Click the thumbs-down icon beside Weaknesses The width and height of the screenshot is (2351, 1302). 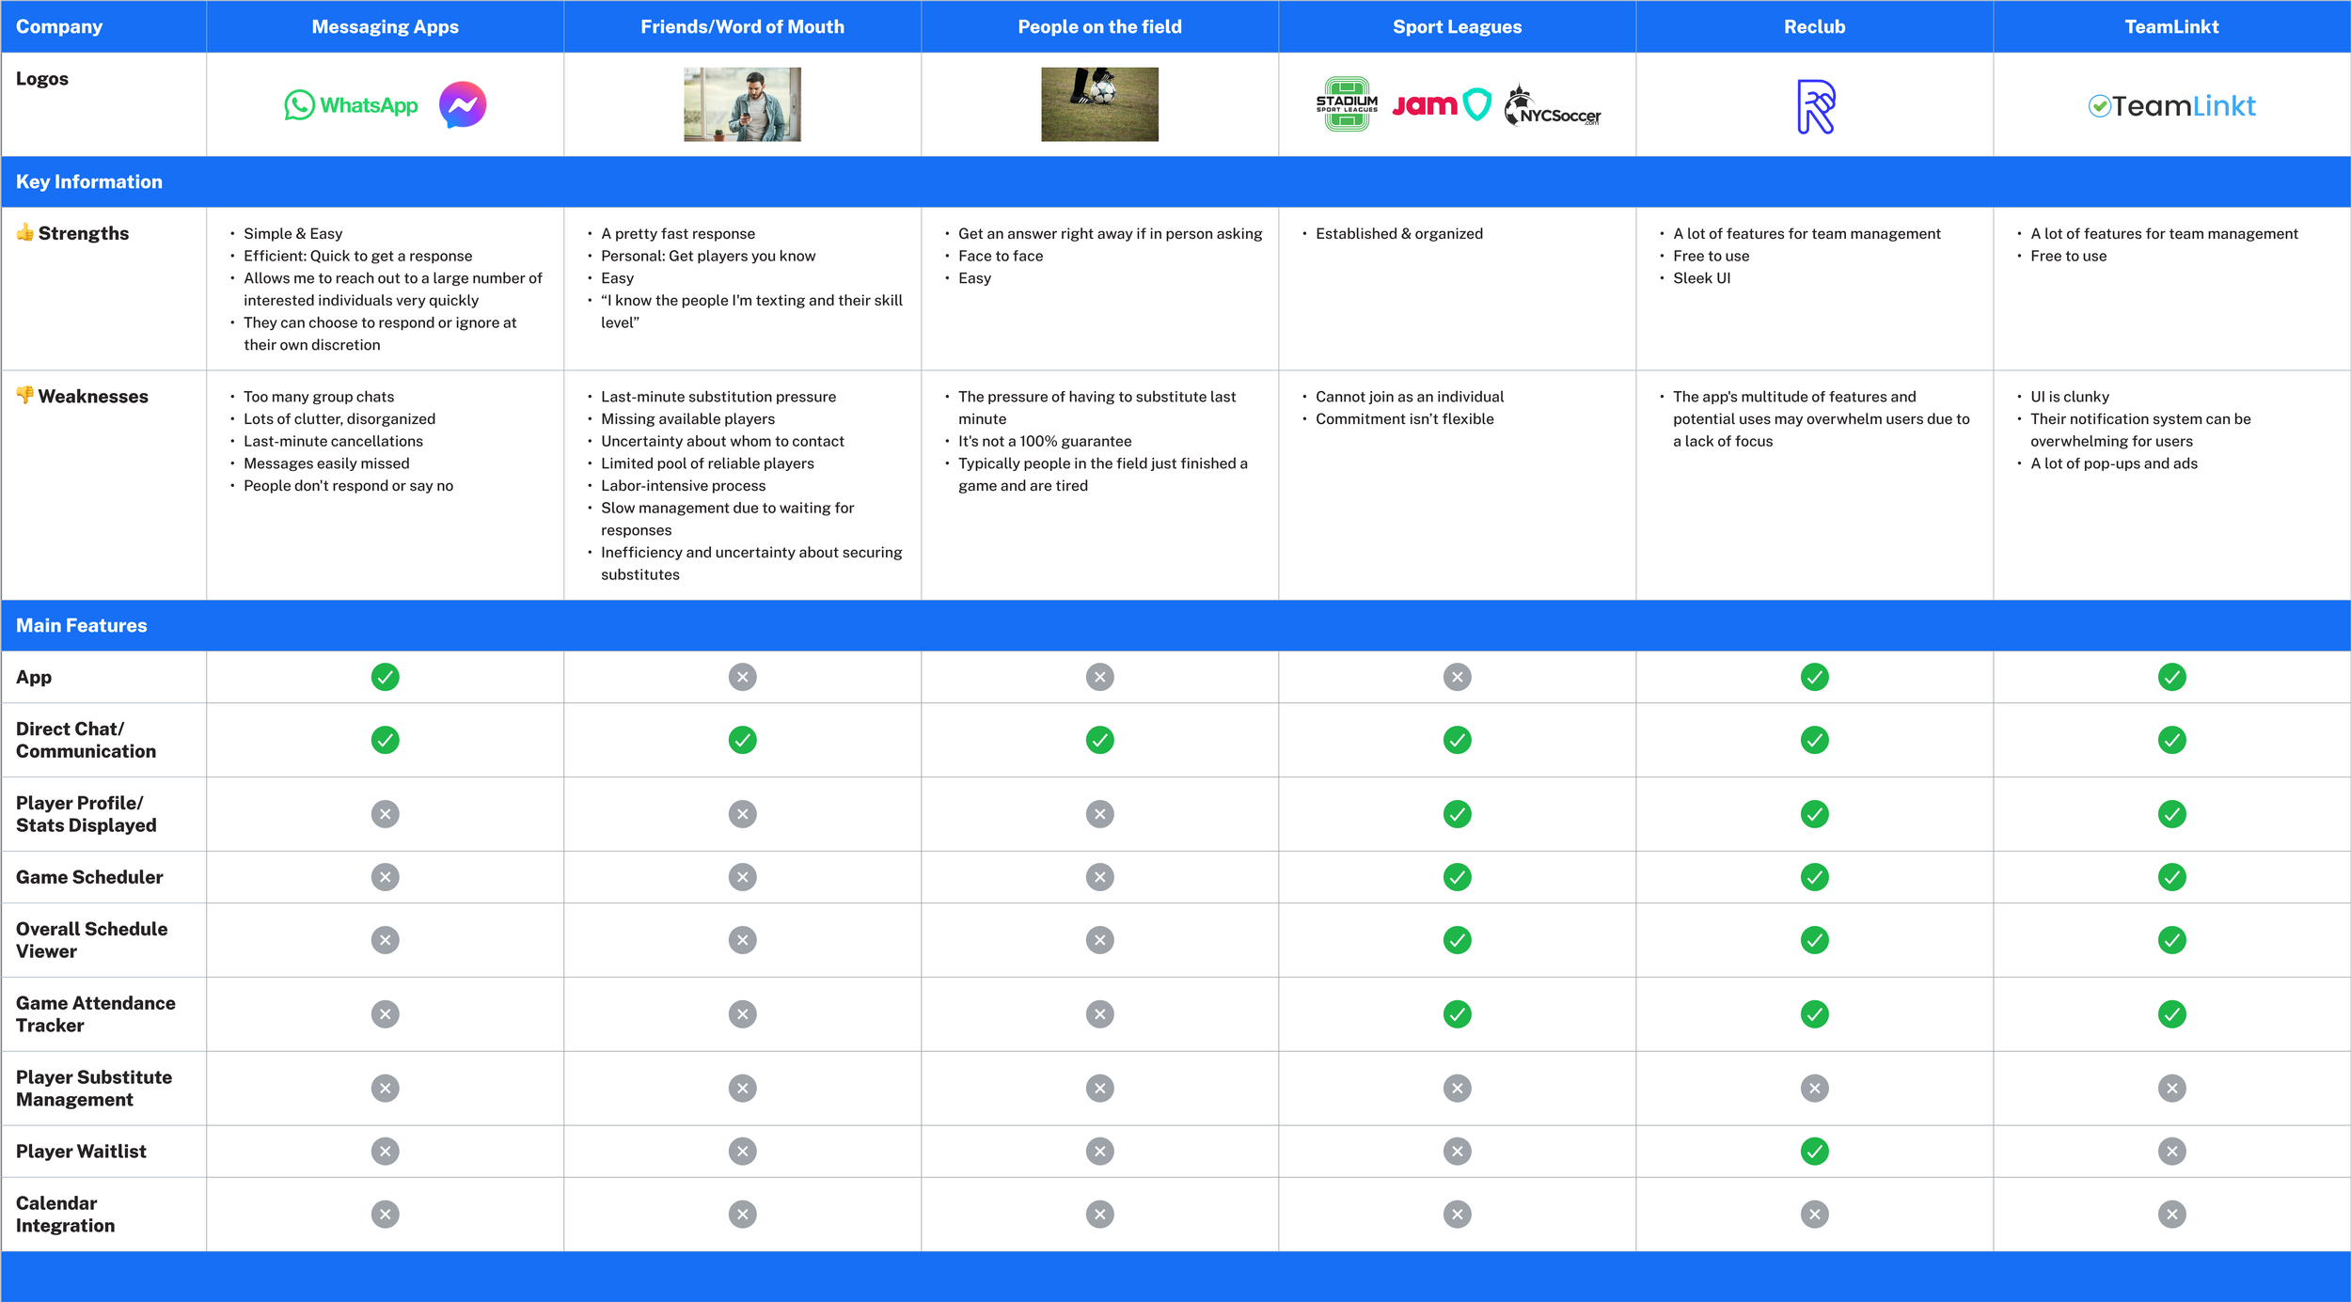24,395
